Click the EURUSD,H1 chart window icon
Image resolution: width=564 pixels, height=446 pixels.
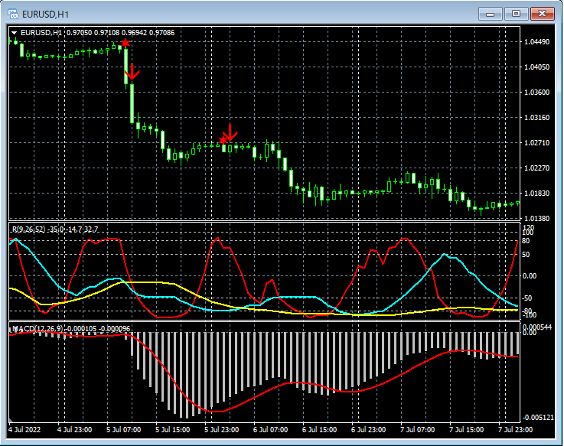point(13,14)
